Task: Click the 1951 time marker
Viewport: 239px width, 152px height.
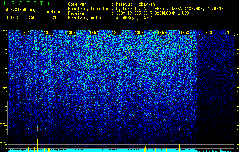Action: tap(25, 33)
